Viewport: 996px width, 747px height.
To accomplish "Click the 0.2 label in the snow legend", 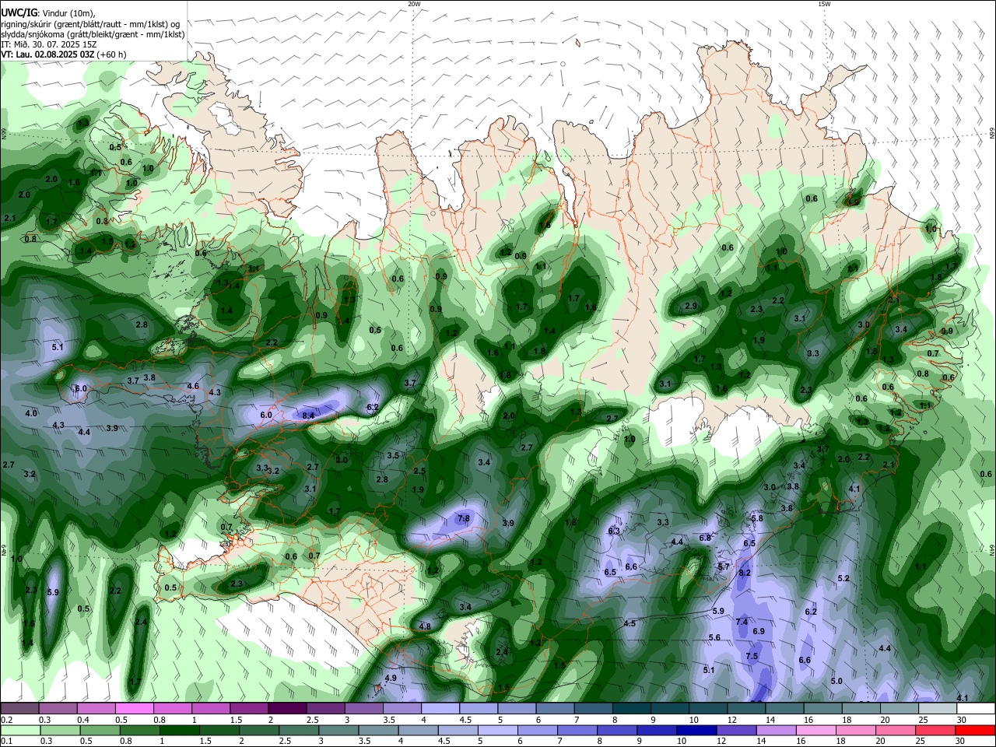I will pyautogui.click(x=7, y=720).
